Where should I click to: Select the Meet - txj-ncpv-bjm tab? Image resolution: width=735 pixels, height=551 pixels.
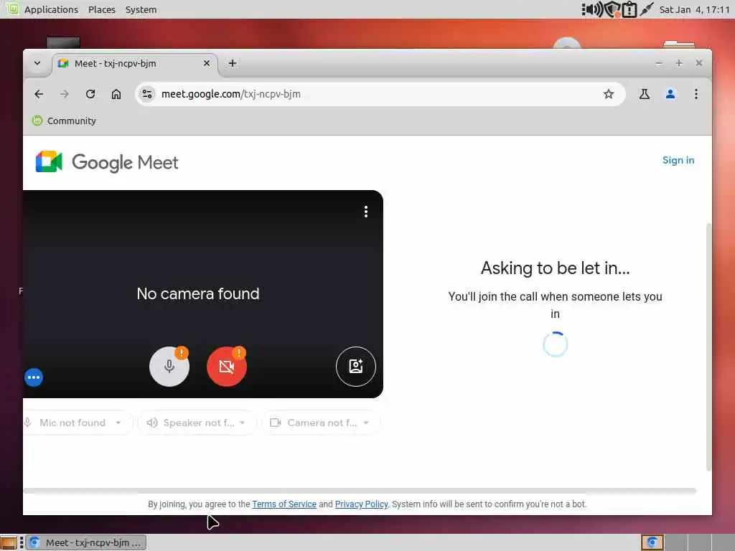(x=134, y=63)
